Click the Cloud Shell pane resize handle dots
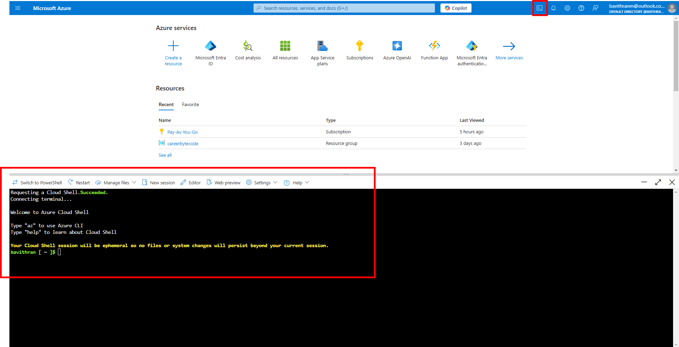679x347 pixels. tap(346, 174)
